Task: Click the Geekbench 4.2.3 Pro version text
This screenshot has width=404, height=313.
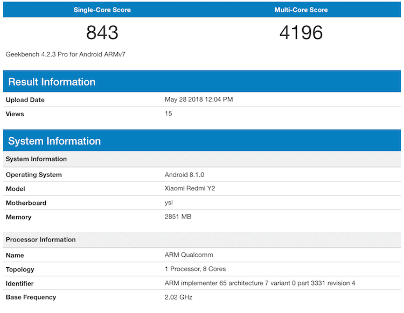Action: pyautogui.click(x=65, y=54)
